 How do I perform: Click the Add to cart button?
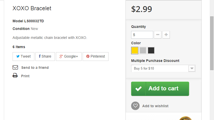163,89
